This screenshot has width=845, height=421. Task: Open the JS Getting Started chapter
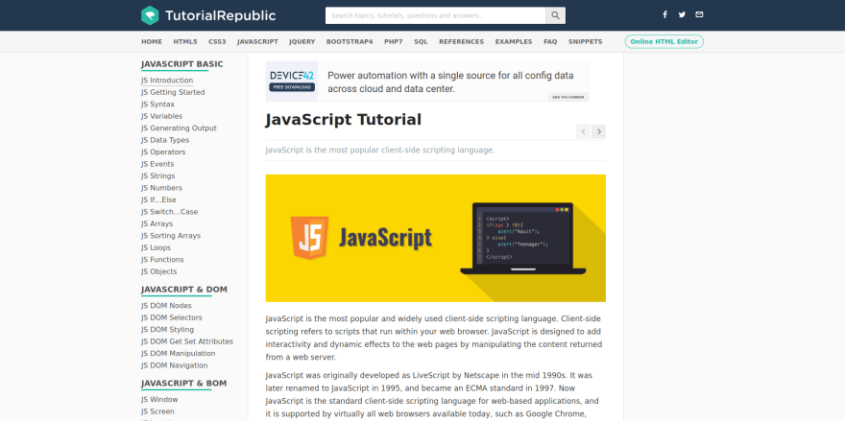pos(173,92)
